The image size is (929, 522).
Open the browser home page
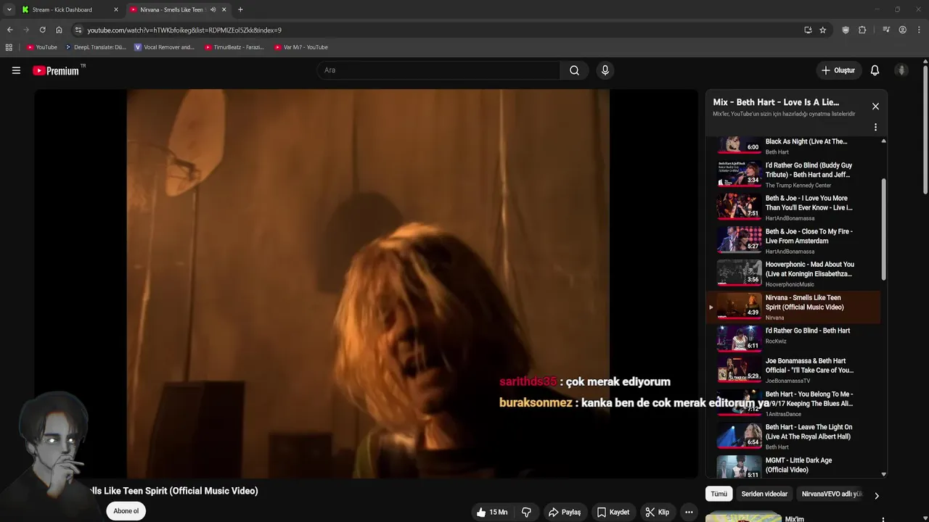[59, 30]
